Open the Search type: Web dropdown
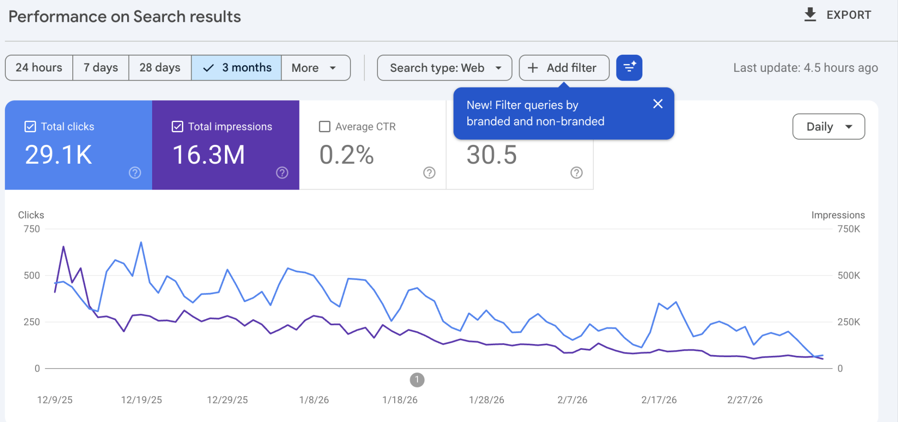The image size is (898, 422). coord(445,68)
